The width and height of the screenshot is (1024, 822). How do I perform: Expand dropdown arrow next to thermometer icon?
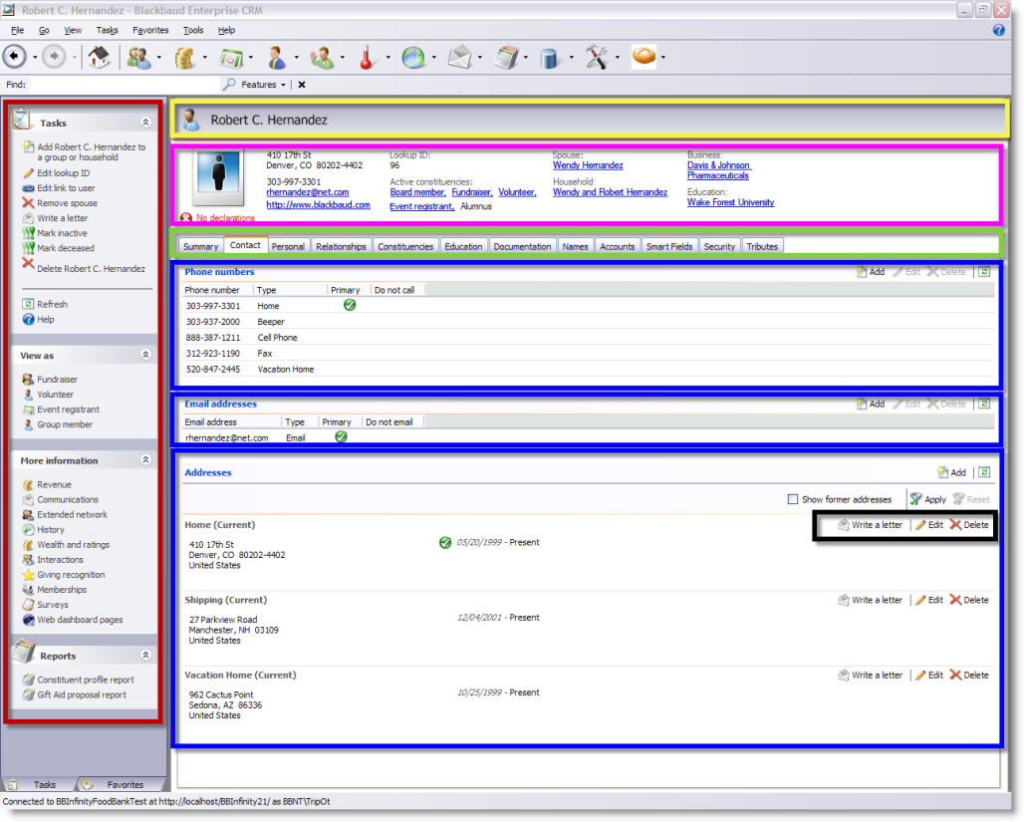[x=387, y=58]
